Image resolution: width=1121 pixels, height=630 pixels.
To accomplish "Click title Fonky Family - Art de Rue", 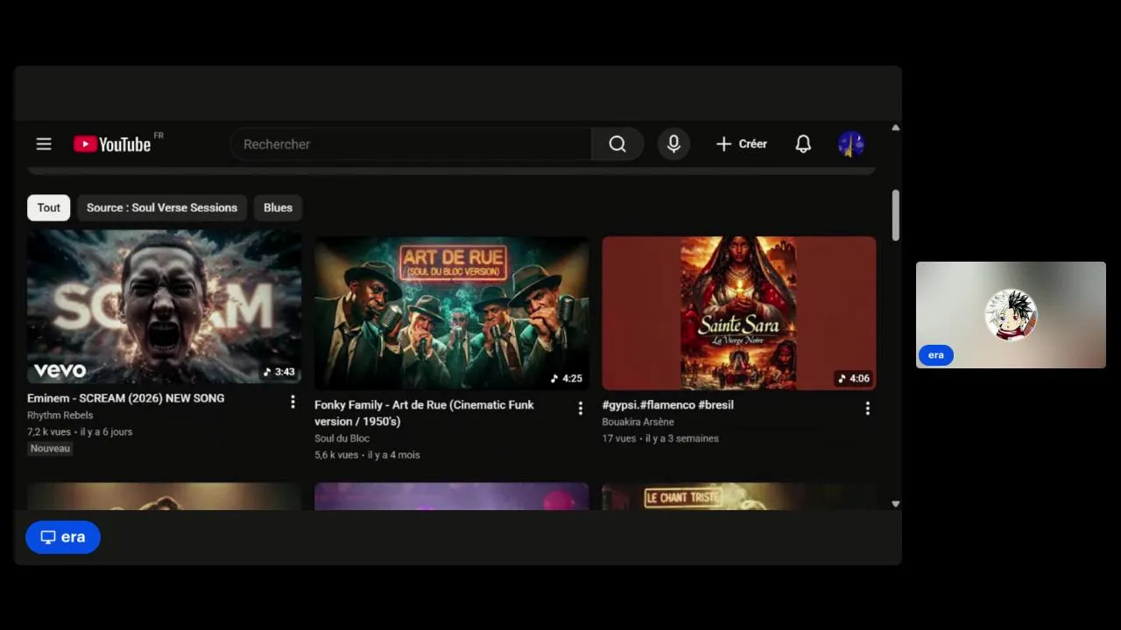I will (424, 413).
